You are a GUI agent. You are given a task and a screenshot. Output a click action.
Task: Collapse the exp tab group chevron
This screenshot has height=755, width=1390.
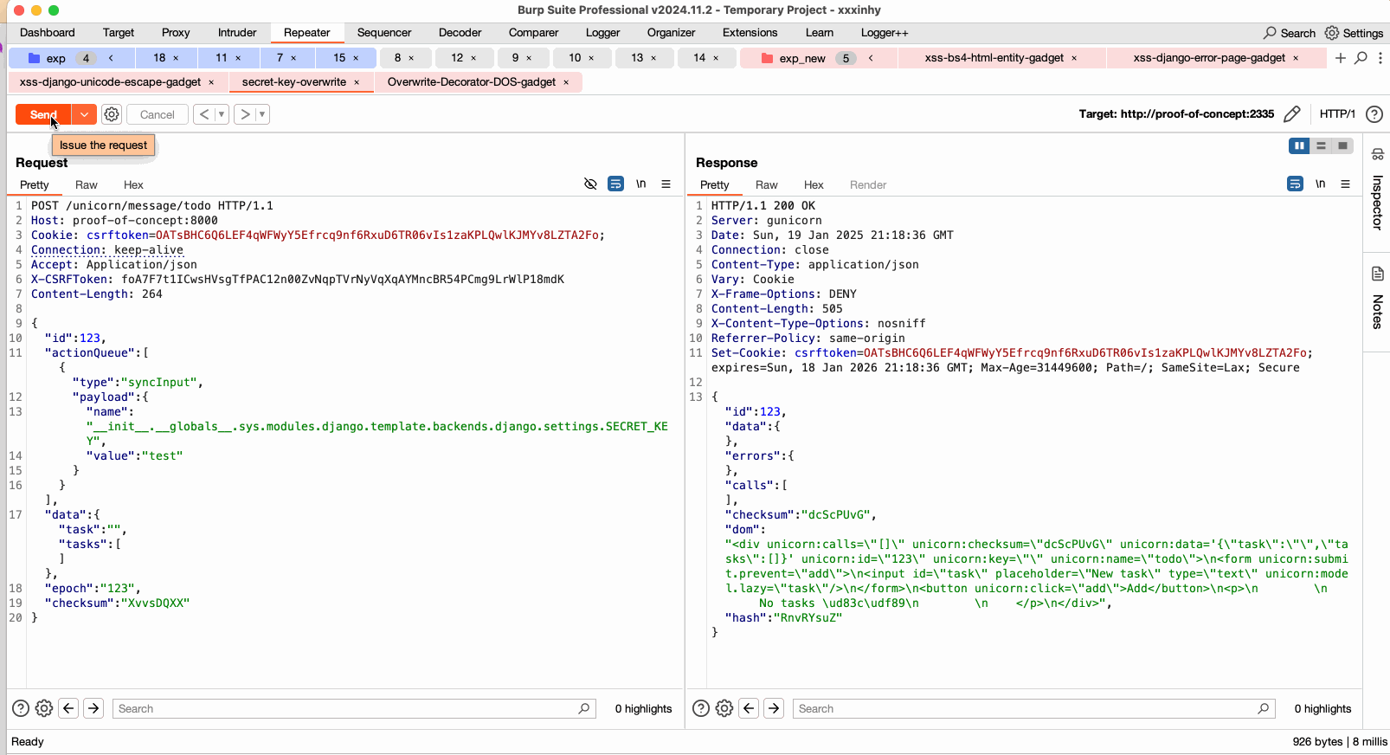tap(111, 58)
